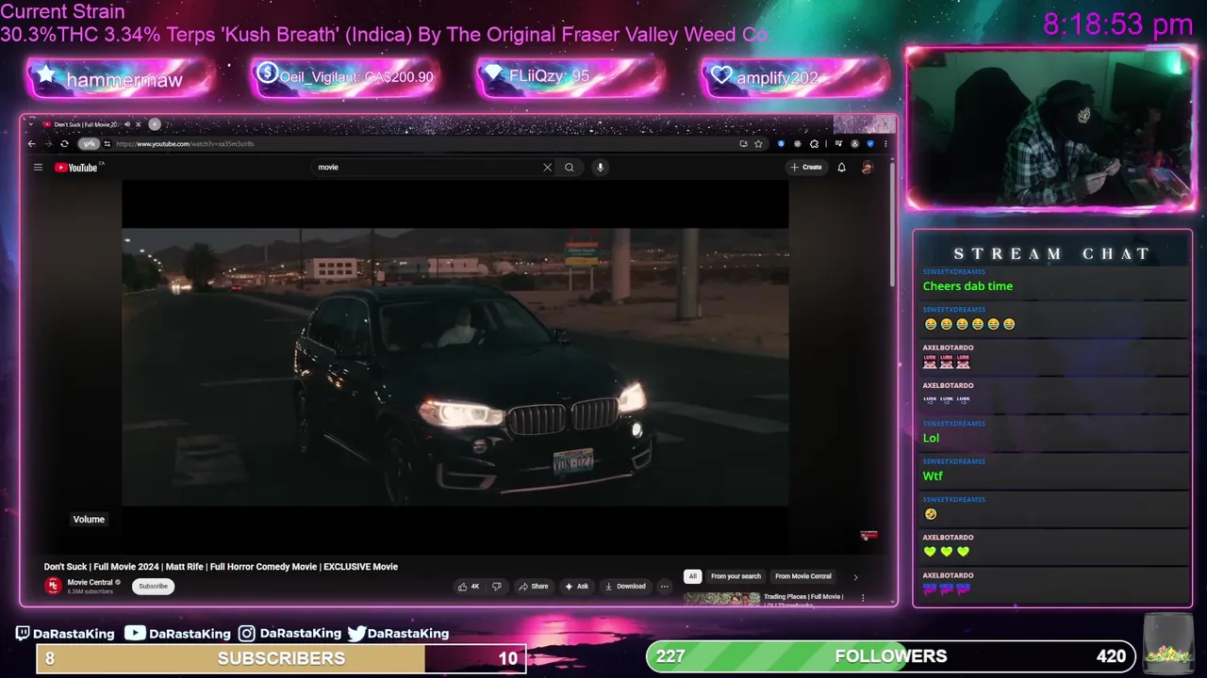Click the 'Volume' tooltip label

pos(89,520)
